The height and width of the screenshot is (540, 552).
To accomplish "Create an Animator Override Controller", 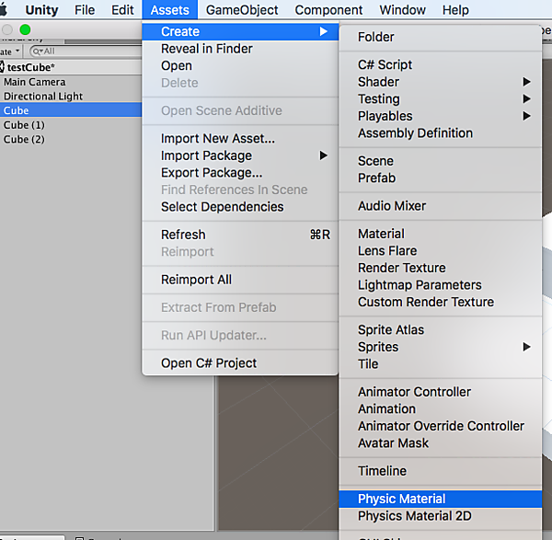I will [440, 426].
